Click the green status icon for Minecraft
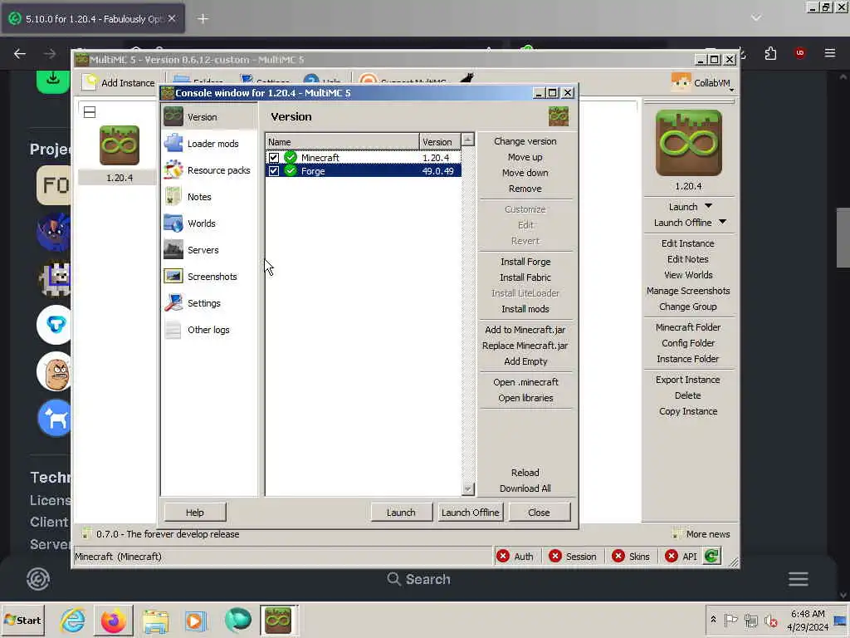The width and height of the screenshot is (850, 638). click(x=291, y=157)
